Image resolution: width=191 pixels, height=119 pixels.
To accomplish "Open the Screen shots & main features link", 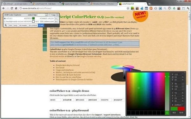I will 68,75.
